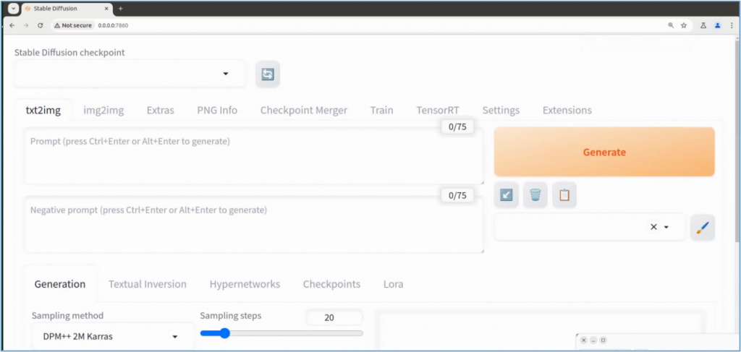Open Chrome Labs flask icon
Viewport: 741px width, 352px height.
(703, 25)
